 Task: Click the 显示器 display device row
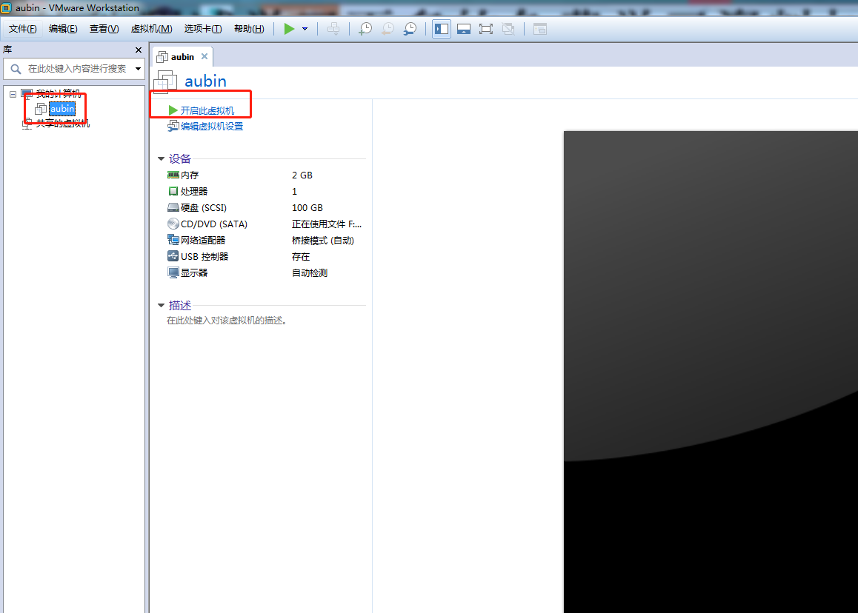(x=266, y=273)
